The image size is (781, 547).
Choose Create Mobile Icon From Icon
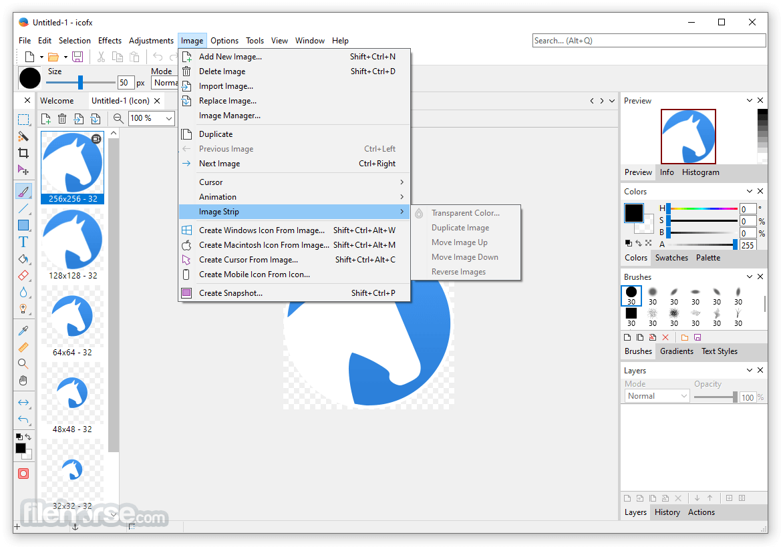point(295,275)
